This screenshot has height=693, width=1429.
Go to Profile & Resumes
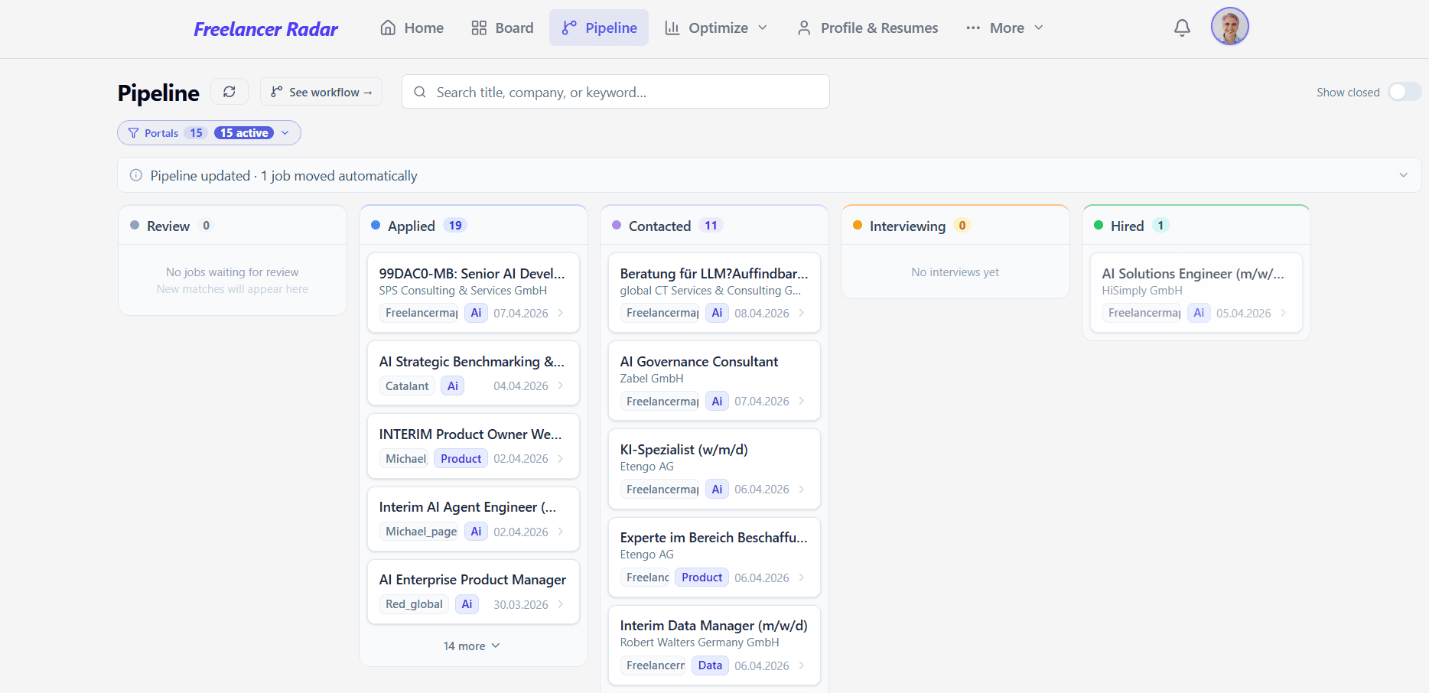pyautogui.click(x=867, y=28)
